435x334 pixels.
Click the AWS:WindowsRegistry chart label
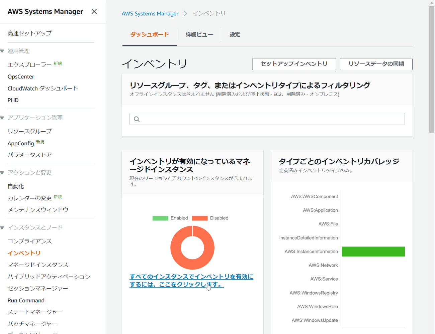coord(314,293)
